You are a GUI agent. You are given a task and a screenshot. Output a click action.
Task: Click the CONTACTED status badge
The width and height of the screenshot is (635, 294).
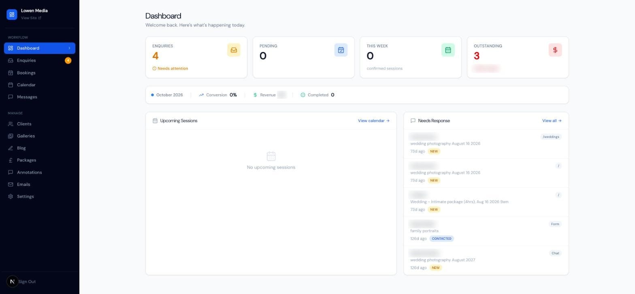[441, 239]
